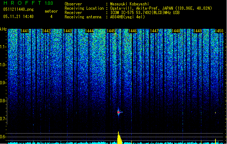Click the 1449 time marker
This screenshot has height=144, width=227.
[x=197, y=31]
